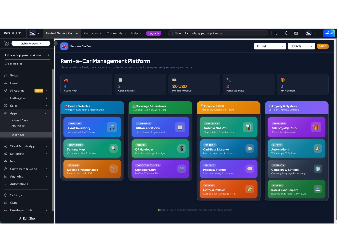Click the setup progress bar

28,59
